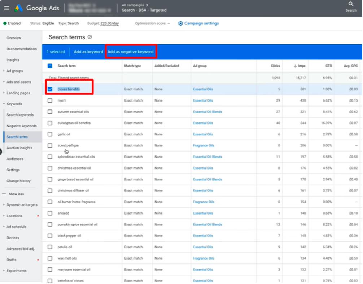Go to Audiences

[15, 159]
